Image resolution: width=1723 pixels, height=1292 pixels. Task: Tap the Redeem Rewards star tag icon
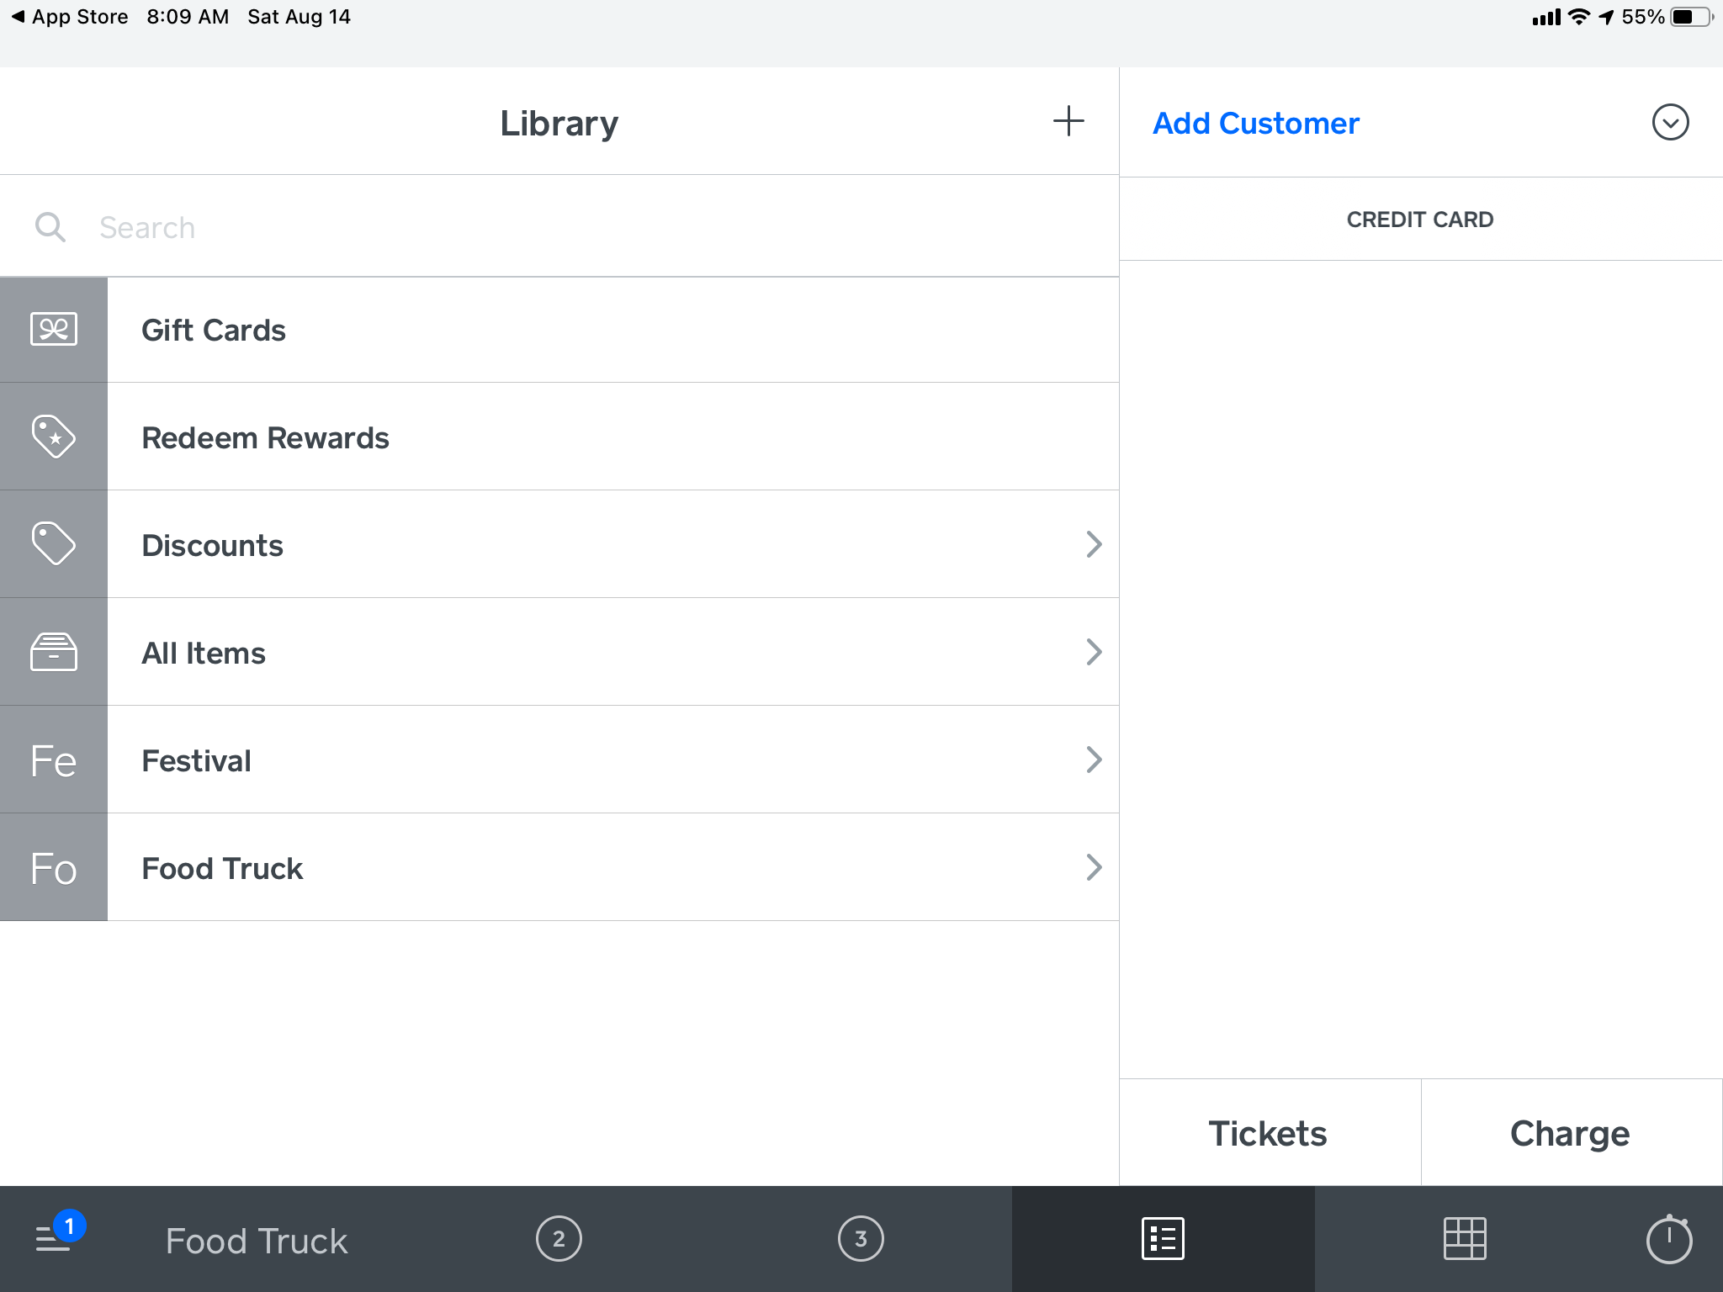(x=54, y=437)
